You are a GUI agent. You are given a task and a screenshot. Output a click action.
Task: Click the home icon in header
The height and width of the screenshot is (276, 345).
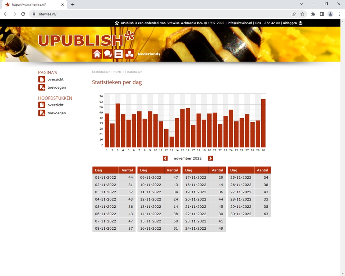[x=97, y=54]
